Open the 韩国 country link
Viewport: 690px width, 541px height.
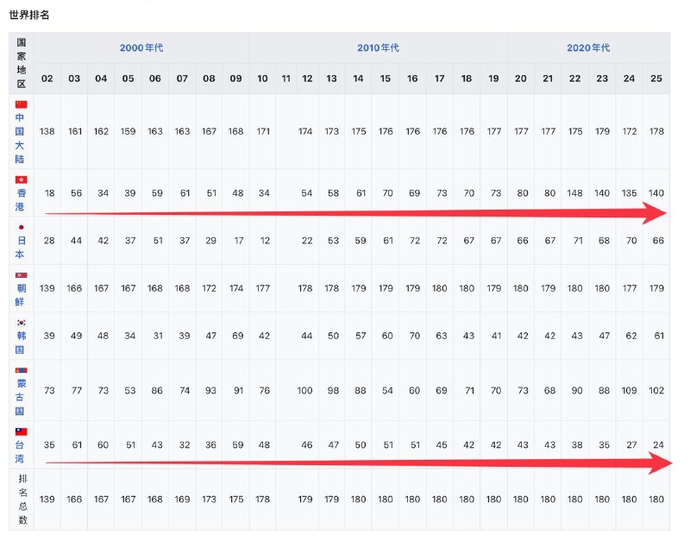21,343
